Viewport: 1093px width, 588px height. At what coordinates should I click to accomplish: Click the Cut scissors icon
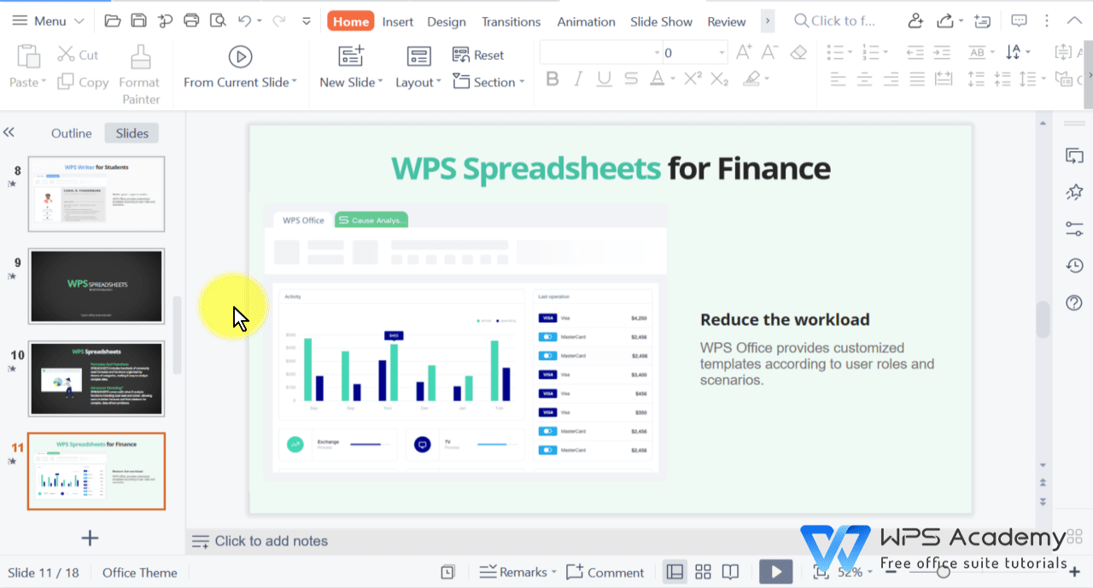[66, 55]
